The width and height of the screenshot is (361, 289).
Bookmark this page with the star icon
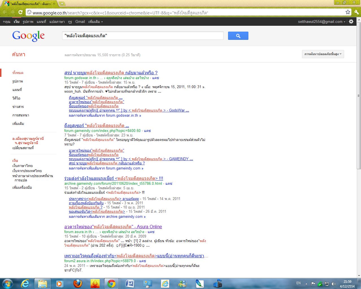click(348, 12)
